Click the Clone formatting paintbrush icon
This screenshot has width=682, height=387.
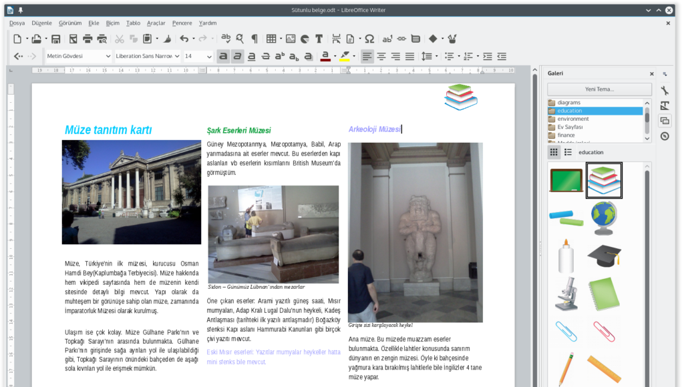(x=167, y=39)
